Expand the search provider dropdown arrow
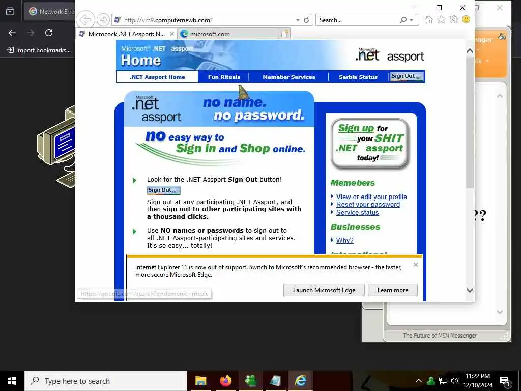Image resolution: width=521 pixels, height=391 pixels. (x=411, y=20)
